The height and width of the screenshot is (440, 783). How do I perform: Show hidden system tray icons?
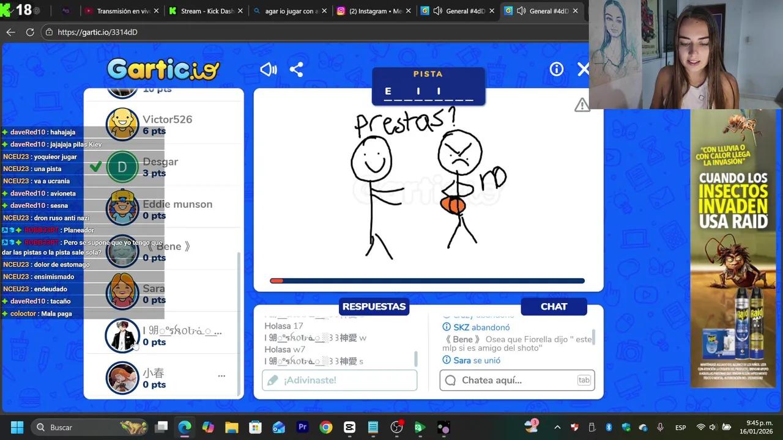point(557,427)
